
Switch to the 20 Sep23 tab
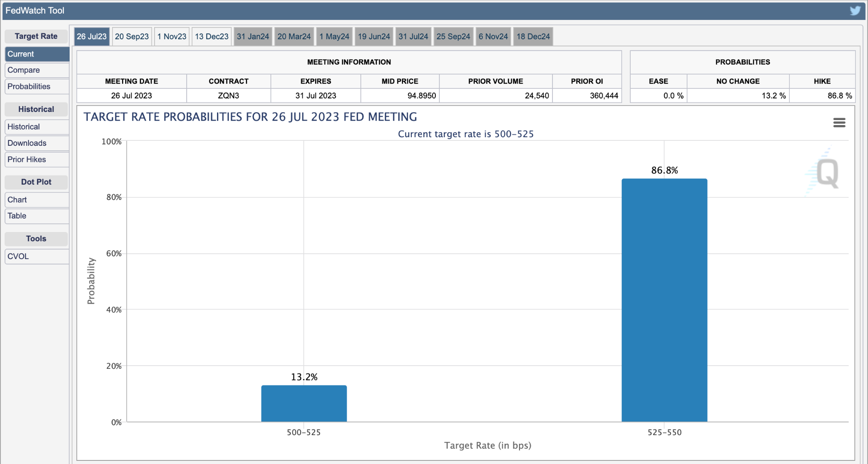[x=132, y=37]
